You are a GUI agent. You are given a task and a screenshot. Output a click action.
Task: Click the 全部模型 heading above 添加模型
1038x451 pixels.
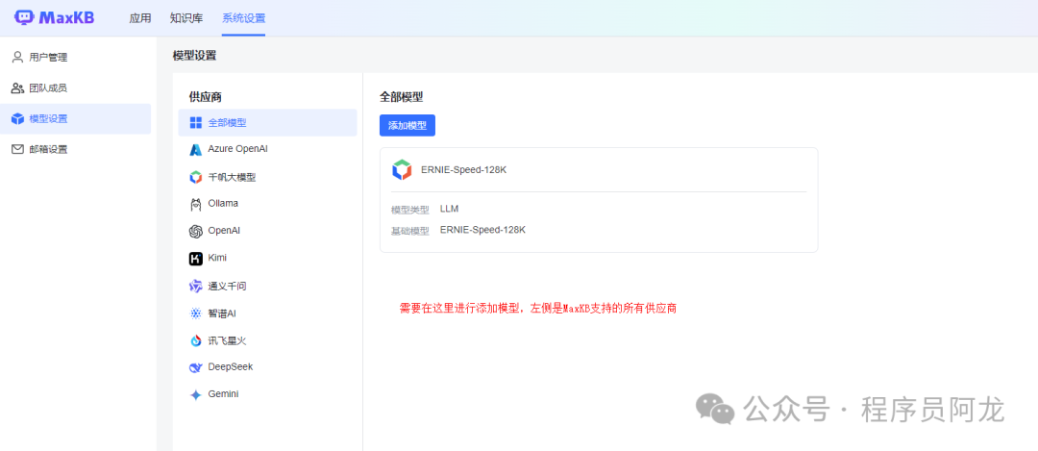[x=401, y=97]
